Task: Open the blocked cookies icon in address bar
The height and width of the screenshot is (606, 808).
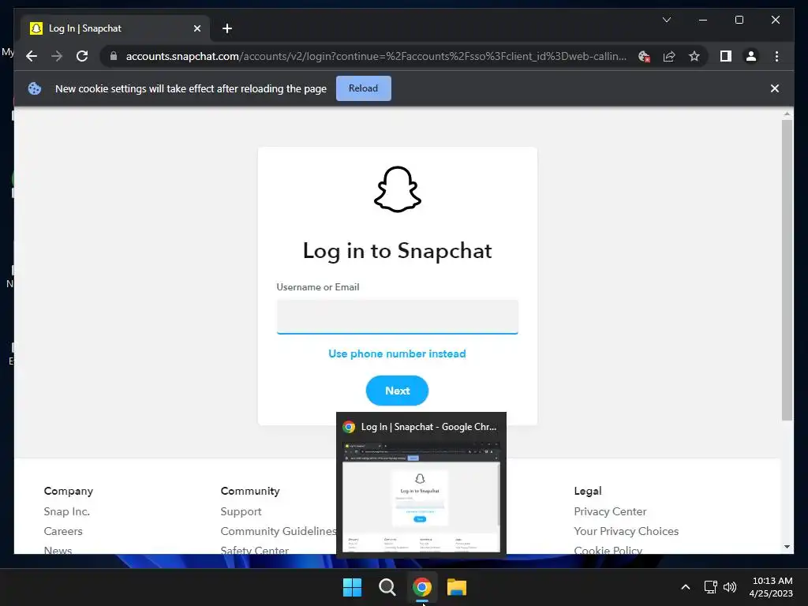Action: 644,56
